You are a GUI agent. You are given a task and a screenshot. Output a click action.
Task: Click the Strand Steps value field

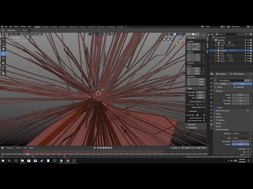click(x=240, y=141)
